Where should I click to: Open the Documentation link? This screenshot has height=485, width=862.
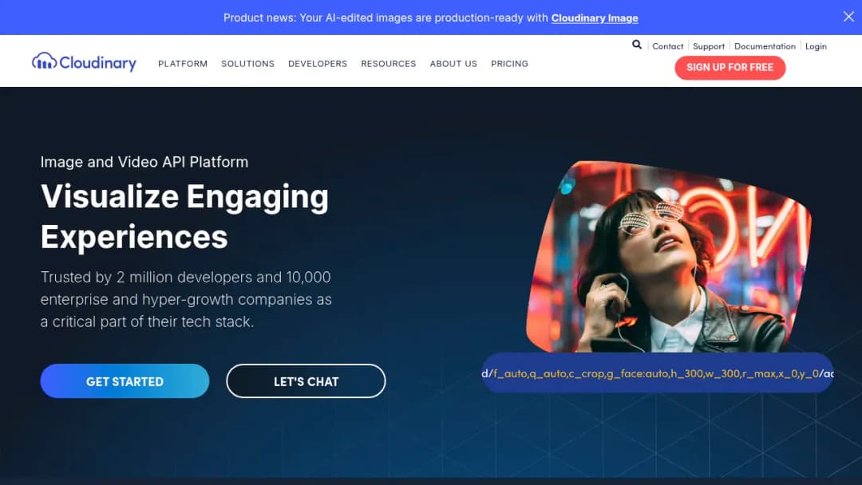765,46
